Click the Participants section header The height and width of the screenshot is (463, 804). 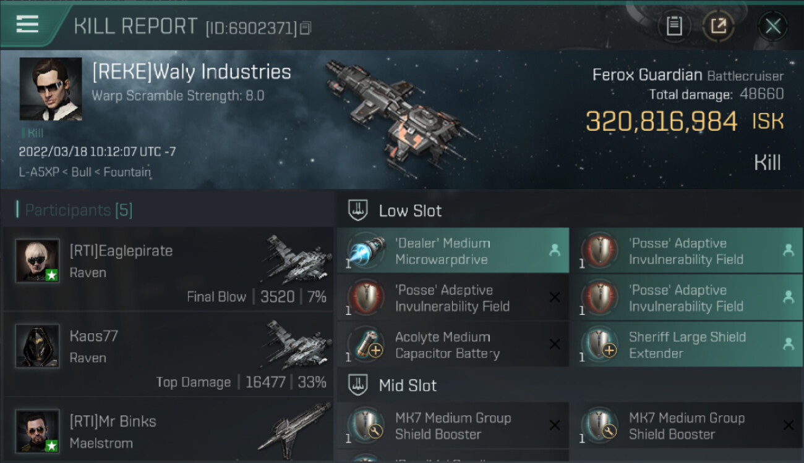(78, 211)
